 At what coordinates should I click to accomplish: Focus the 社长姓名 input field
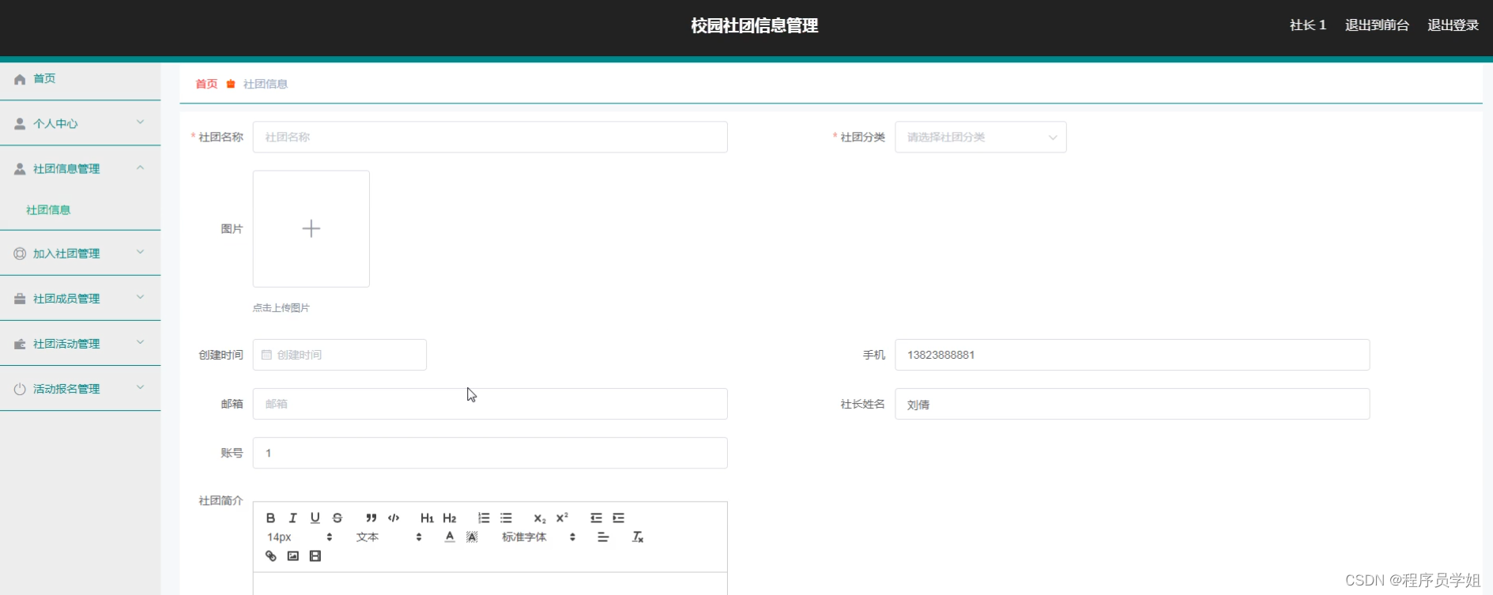coord(1132,404)
